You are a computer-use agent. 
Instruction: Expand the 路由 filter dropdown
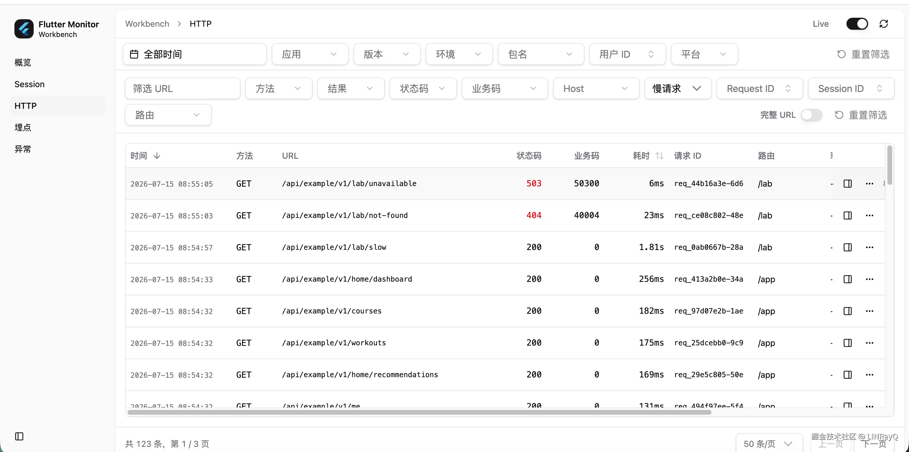(x=168, y=115)
